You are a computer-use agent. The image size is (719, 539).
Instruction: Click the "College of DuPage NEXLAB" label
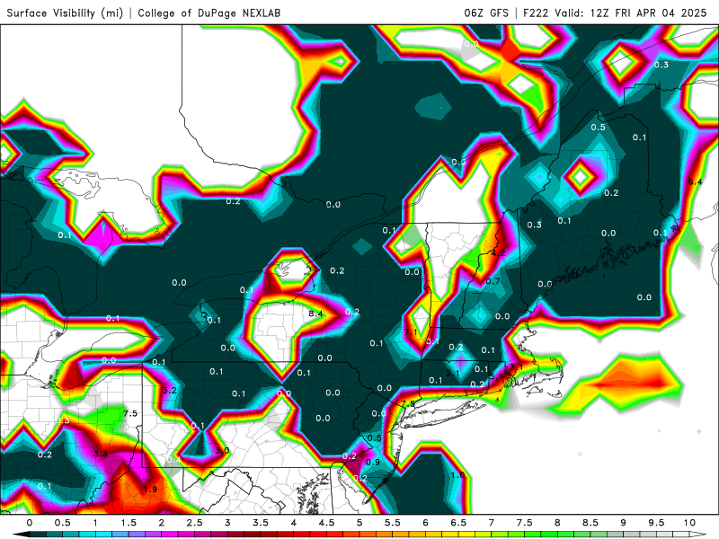point(209,13)
